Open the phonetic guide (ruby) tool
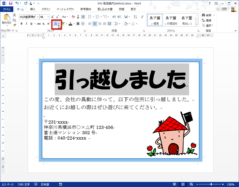 point(78,17)
